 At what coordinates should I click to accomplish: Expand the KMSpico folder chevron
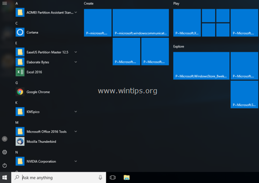76,112
